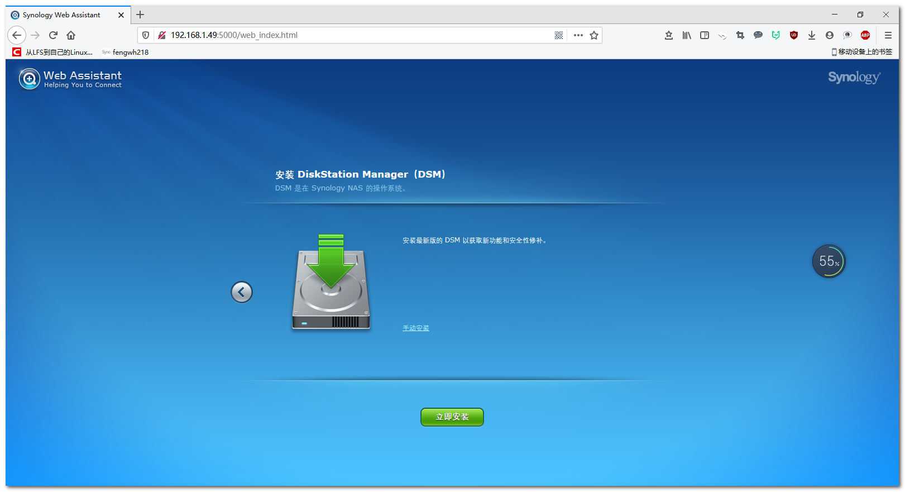
Task: Open the Firefox hamburger menu
Action: [x=888, y=35]
